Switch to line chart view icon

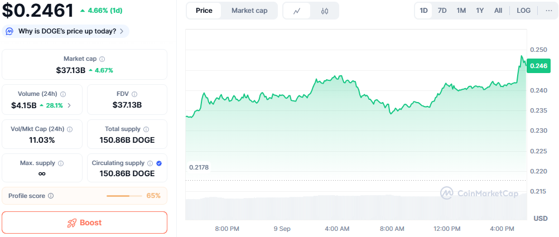tap(297, 11)
